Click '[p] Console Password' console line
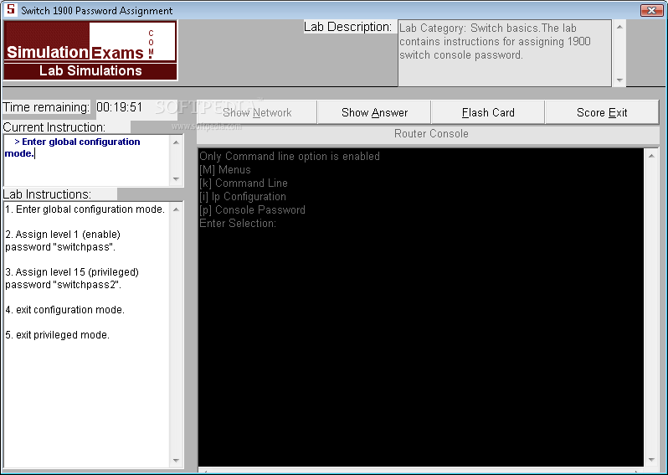 tap(252, 209)
